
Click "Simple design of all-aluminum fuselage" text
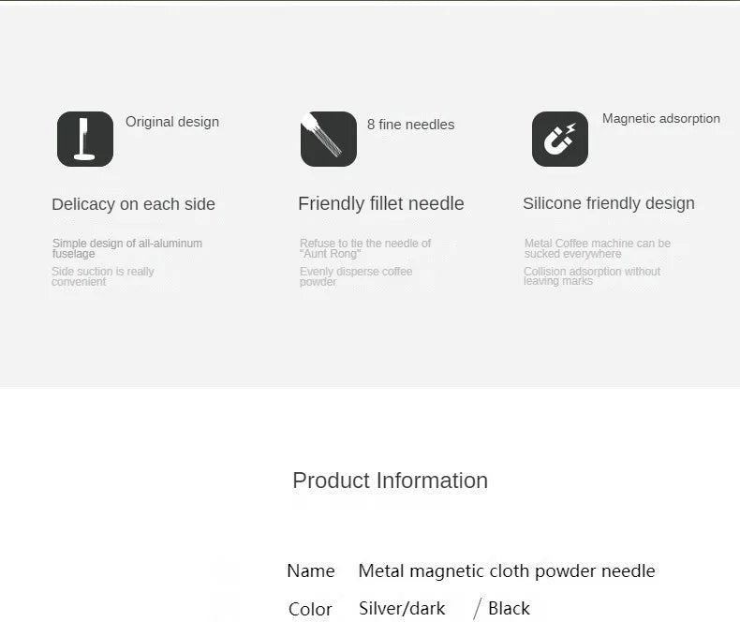click(x=126, y=248)
